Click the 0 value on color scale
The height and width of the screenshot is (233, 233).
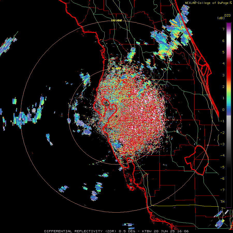[223, 110]
